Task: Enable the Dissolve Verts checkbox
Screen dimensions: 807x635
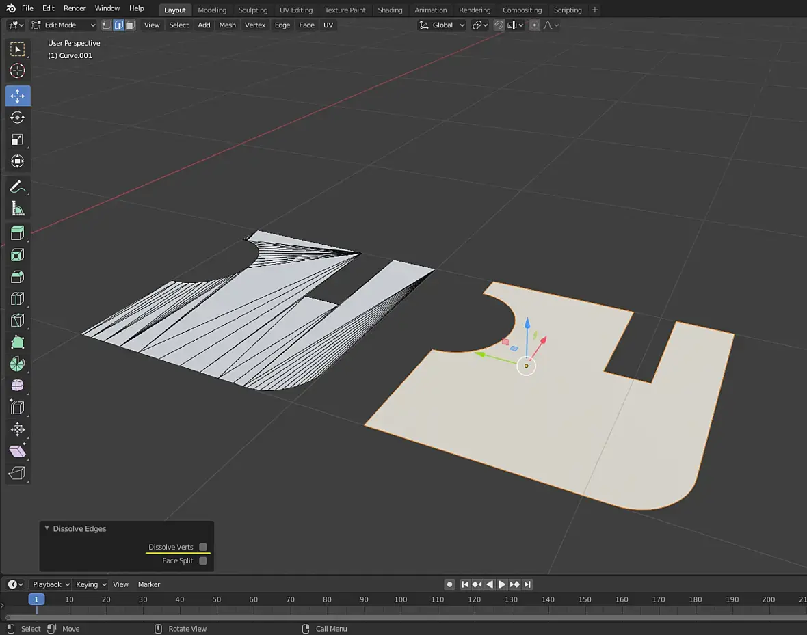Action: tap(203, 547)
